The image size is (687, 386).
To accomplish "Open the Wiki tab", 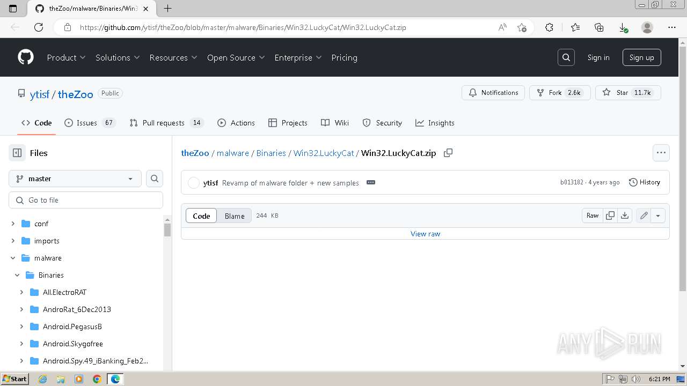I will (x=335, y=123).
